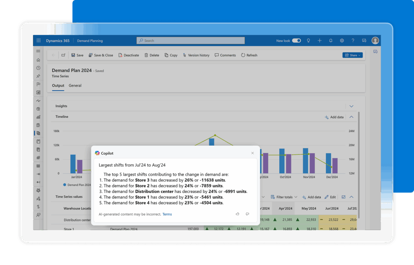Viewport: 414px width, 265px height.
Task: Open the Dynamics 365 app launcher grid
Action: (x=39, y=40)
